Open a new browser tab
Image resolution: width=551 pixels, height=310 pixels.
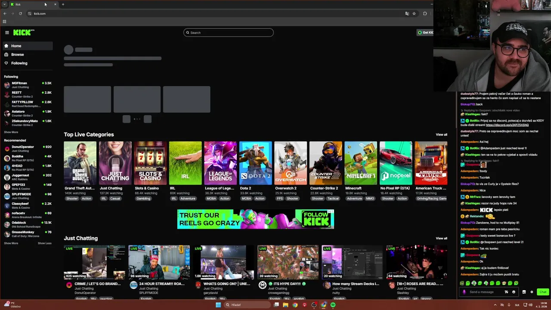63,4
